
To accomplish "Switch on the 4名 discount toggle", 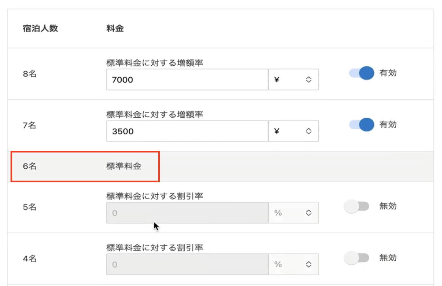I will tap(357, 258).
